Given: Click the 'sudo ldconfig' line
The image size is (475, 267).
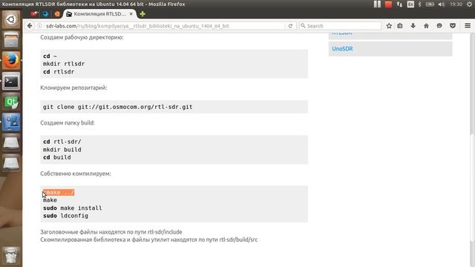Looking at the screenshot, I should (x=65, y=216).
